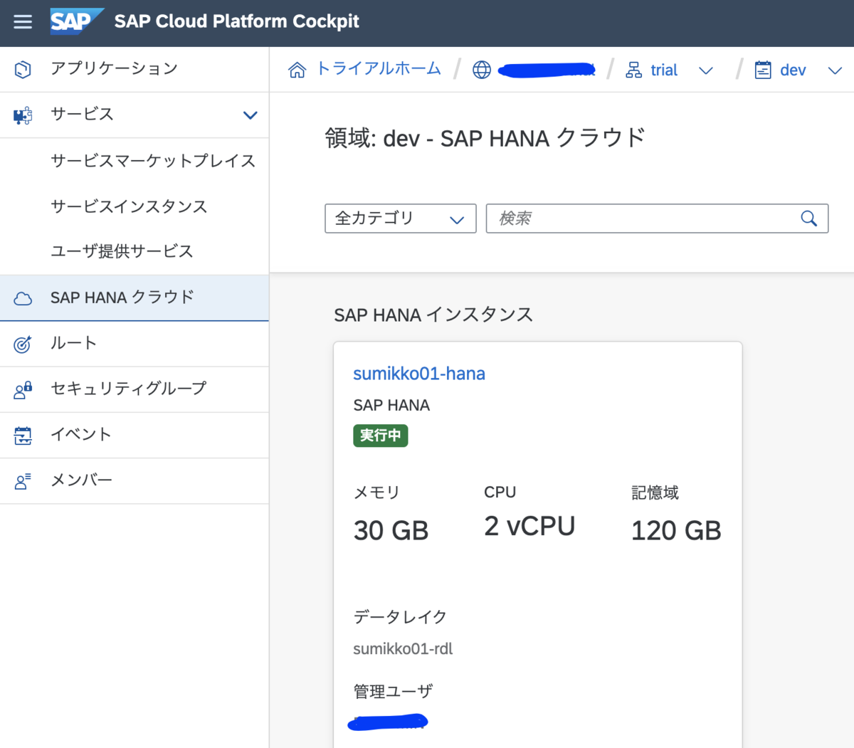Click the セキュリティグループ lock-user icon
The image size is (854, 748).
click(23, 390)
